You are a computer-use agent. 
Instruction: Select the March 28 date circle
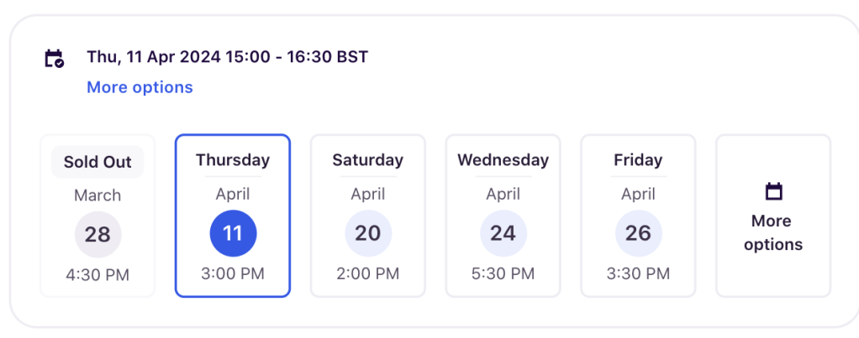click(x=97, y=234)
